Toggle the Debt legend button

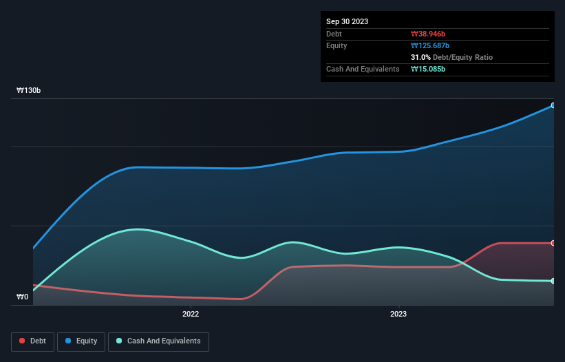click(x=32, y=341)
